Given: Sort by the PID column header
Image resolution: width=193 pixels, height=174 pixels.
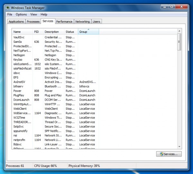Looking at the screenshot, I should [x=38, y=32].
